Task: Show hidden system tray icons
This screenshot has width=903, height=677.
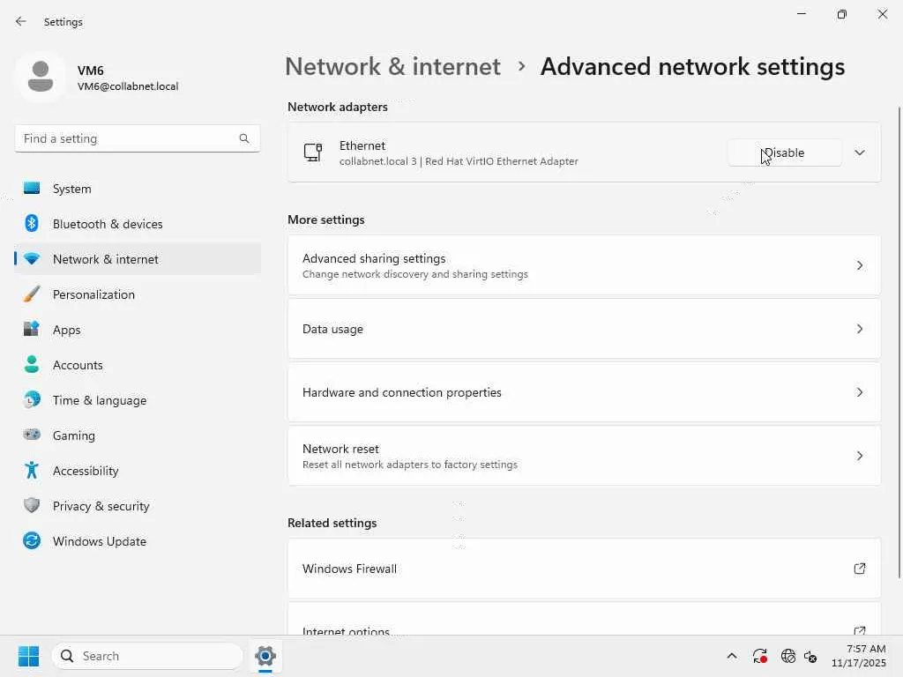Action: 731,656
